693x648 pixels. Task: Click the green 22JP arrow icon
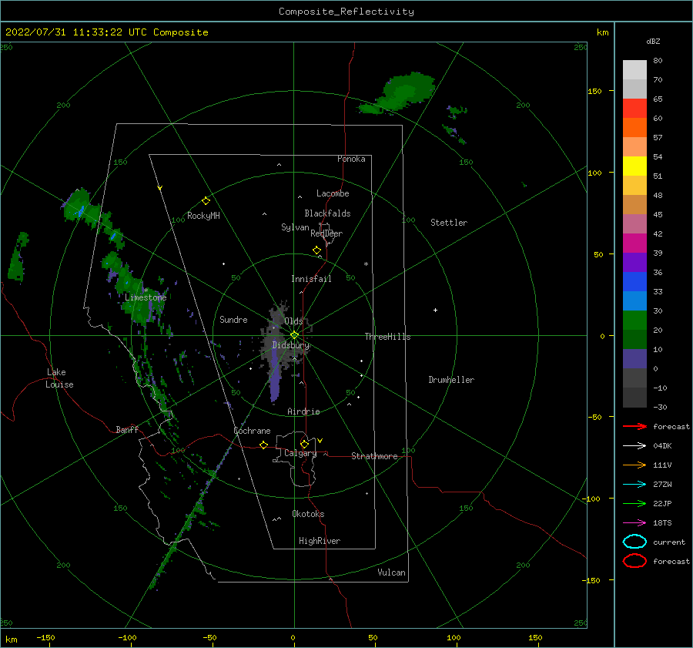click(634, 503)
